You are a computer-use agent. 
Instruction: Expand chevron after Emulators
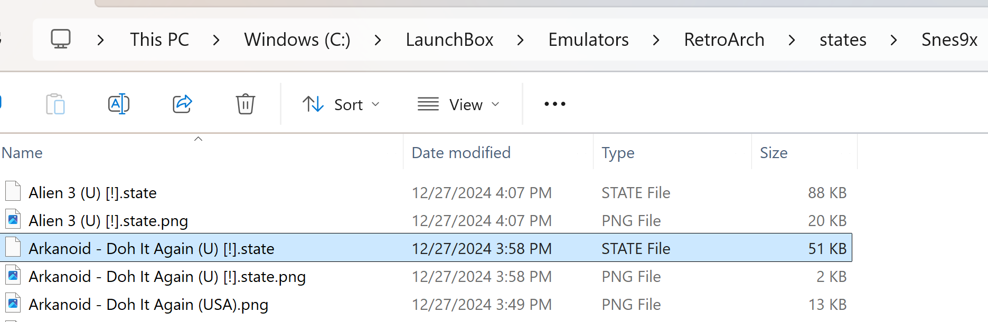(656, 40)
